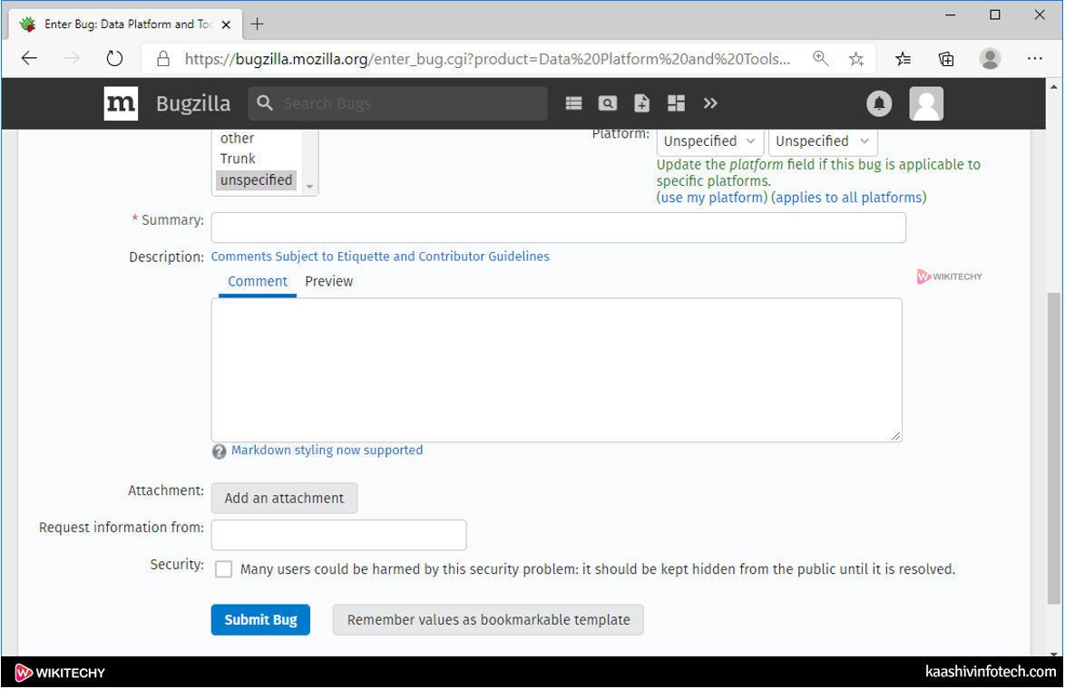Open the first Platform Unspecified dropdown
The width and height of the screenshot is (1065, 689).
(x=709, y=141)
